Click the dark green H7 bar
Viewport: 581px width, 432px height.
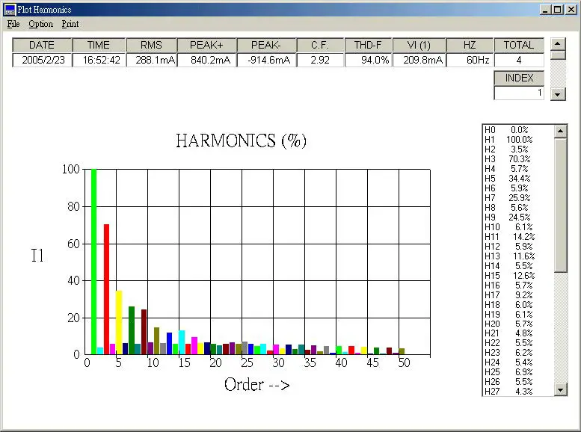[132, 330]
